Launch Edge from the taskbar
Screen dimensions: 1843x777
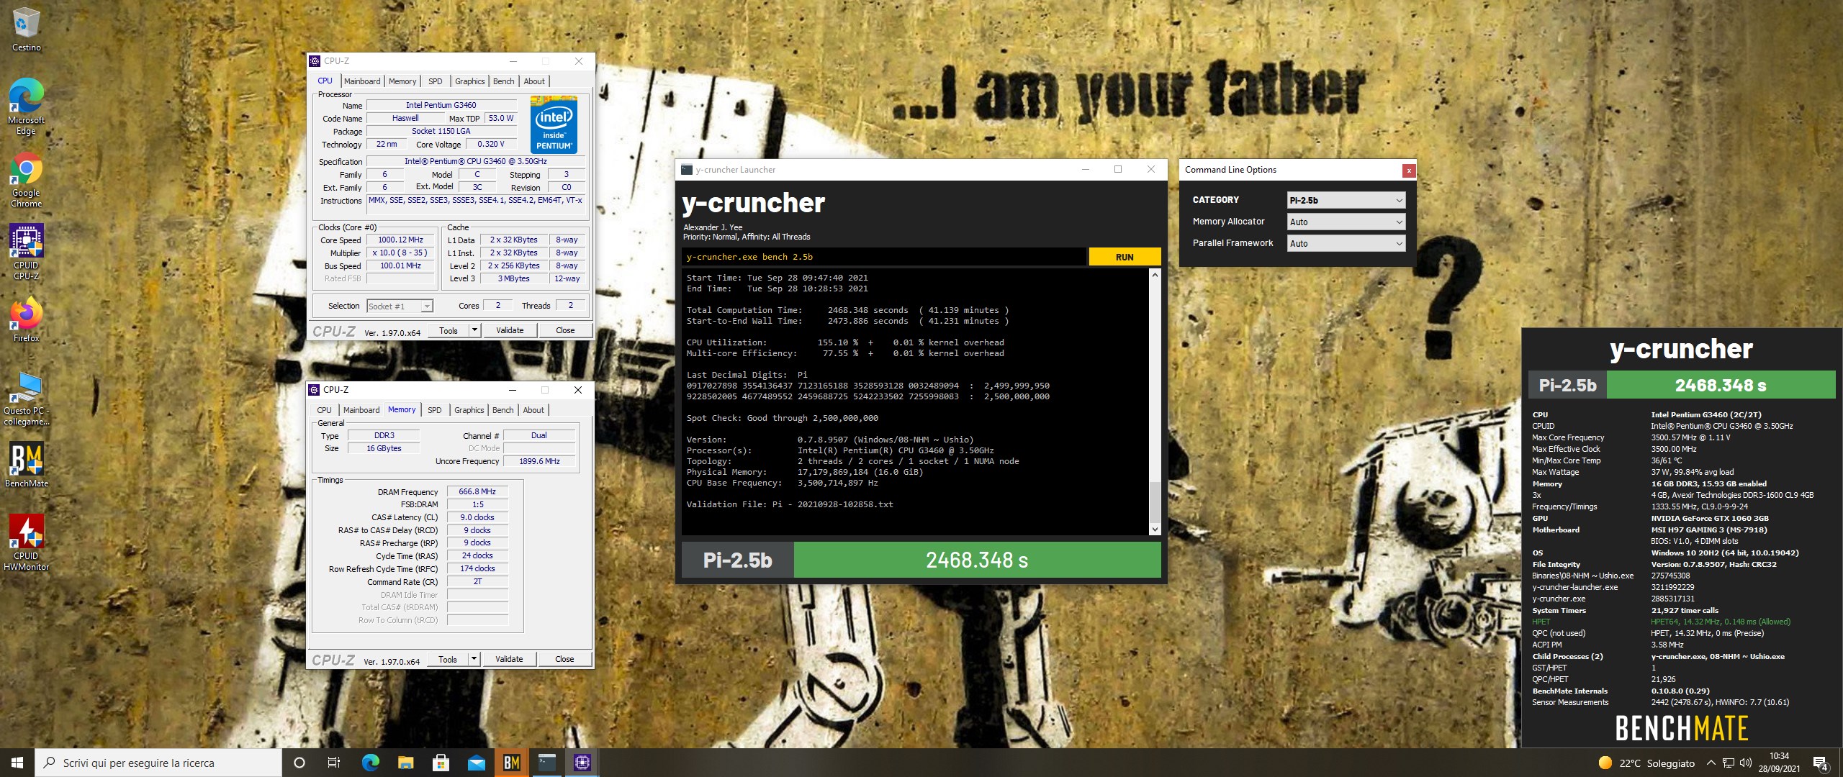pyautogui.click(x=370, y=763)
